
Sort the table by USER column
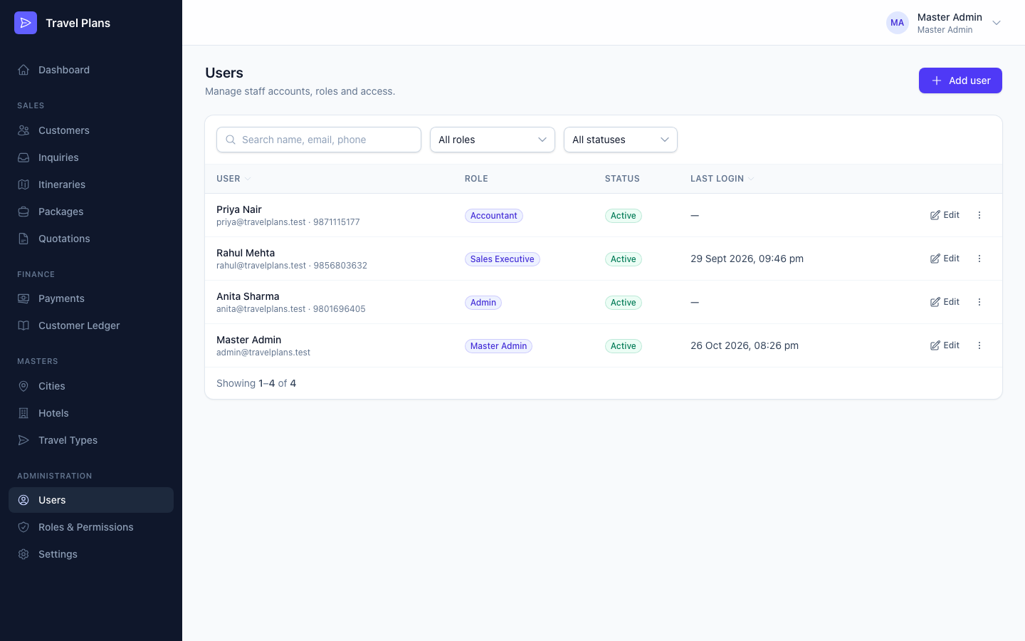[233, 179]
